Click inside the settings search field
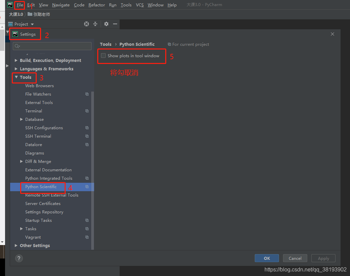 (52, 46)
